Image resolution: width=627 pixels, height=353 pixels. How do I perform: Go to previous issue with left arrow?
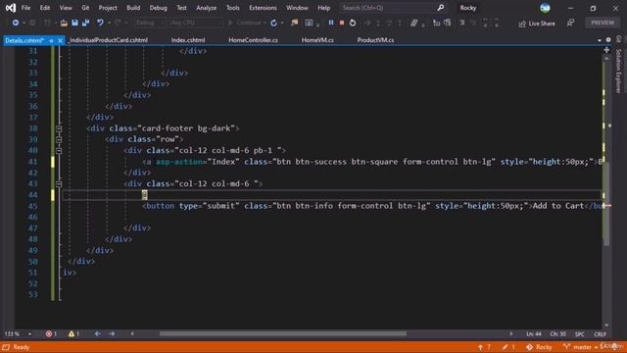[x=97, y=333]
